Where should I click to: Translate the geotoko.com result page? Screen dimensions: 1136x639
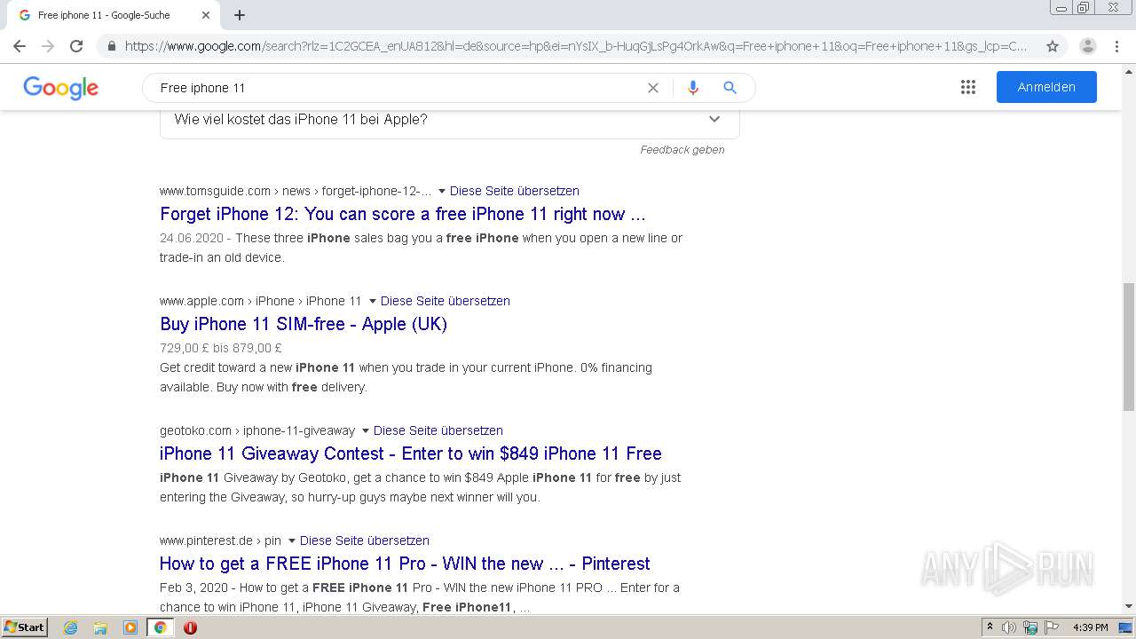point(438,430)
